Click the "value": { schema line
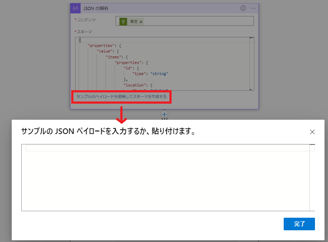 point(108,51)
